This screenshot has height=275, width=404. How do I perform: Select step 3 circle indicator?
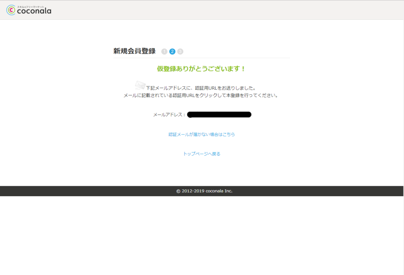(180, 51)
